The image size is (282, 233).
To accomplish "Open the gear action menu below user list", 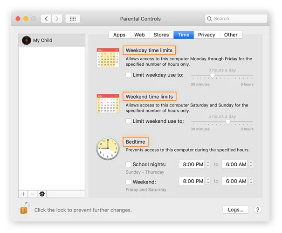I will coord(42,194).
